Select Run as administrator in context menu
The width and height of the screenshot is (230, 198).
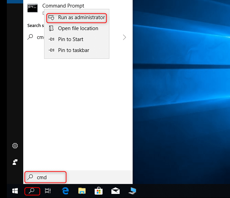77,18
